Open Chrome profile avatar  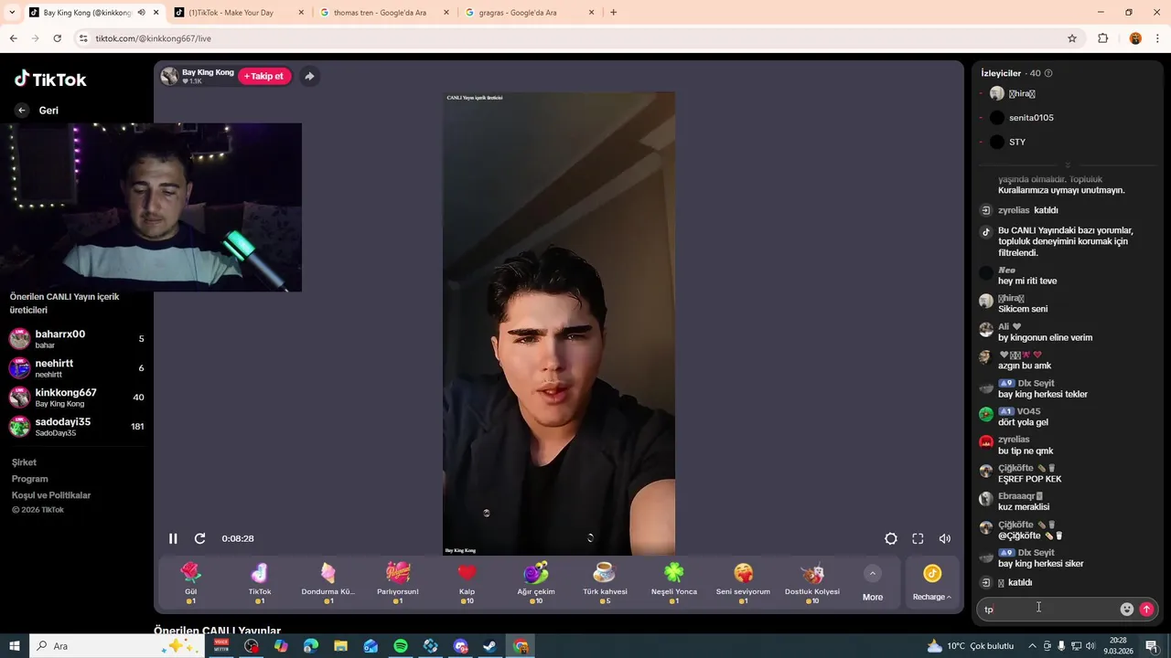pyautogui.click(x=1135, y=38)
